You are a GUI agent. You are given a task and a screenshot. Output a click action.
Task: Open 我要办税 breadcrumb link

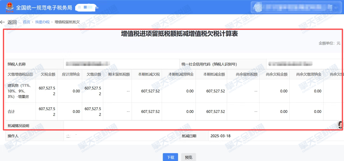pyautogui.click(x=42, y=22)
